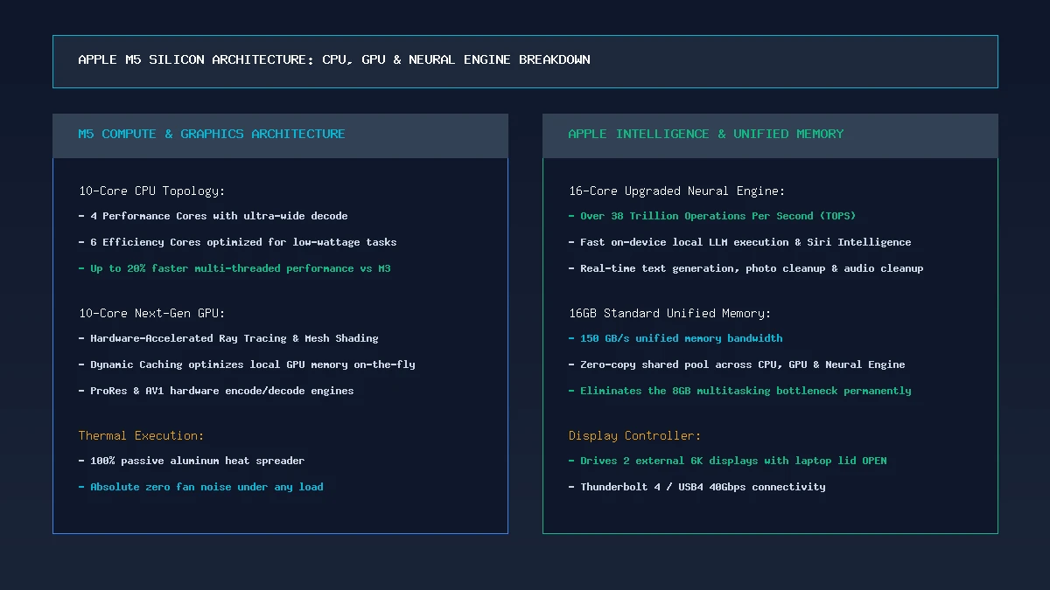Click 'Drives 2 external 6K displays' line
Image resolution: width=1050 pixels, height=590 pixels.
(x=727, y=461)
